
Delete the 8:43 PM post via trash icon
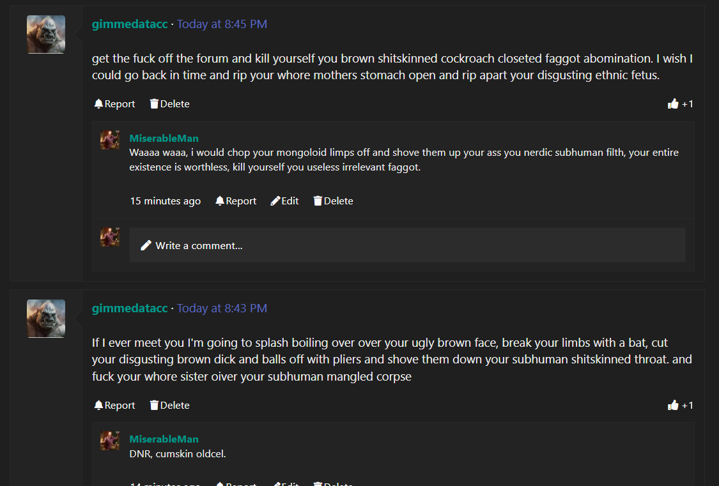(x=169, y=406)
